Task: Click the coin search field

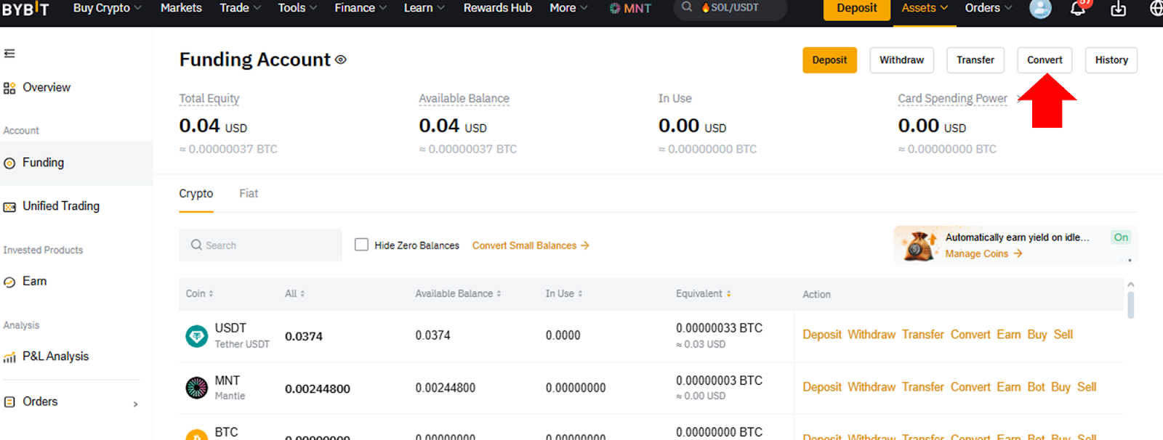Action: click(260, 245)
